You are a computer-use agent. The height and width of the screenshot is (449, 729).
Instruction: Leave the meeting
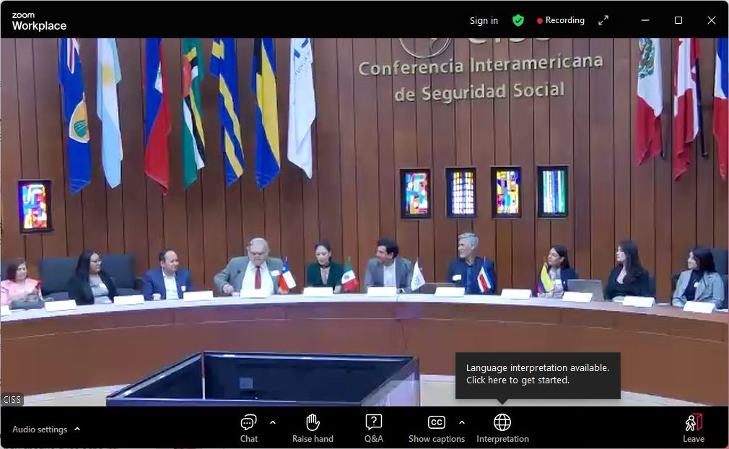coord(693,427)
